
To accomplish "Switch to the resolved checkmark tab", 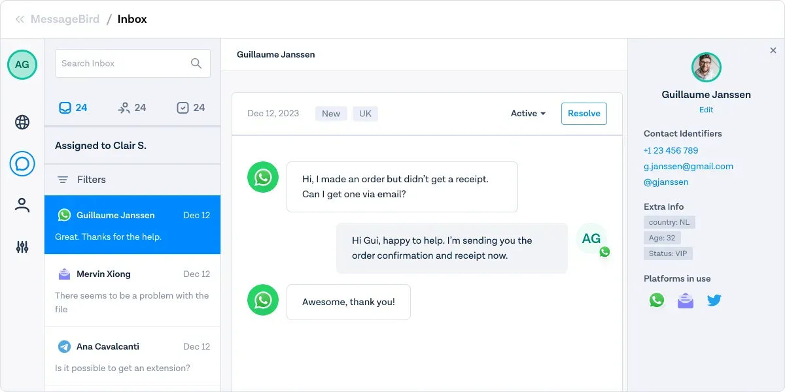I will 191,108.
